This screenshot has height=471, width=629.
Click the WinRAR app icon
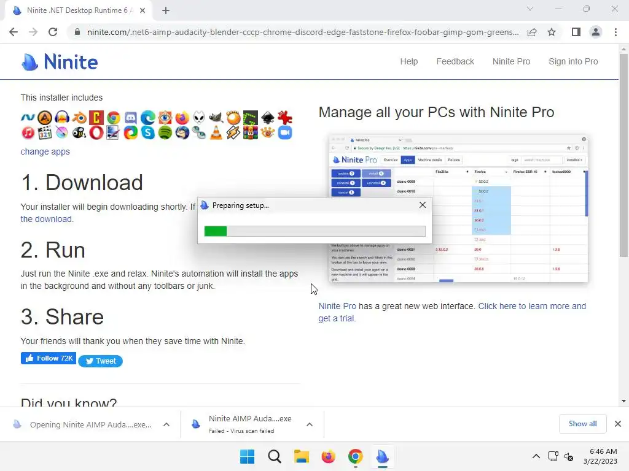click(x=251, y=132)
